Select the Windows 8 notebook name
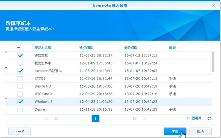The image size is (221, 138). coord(44,102)
